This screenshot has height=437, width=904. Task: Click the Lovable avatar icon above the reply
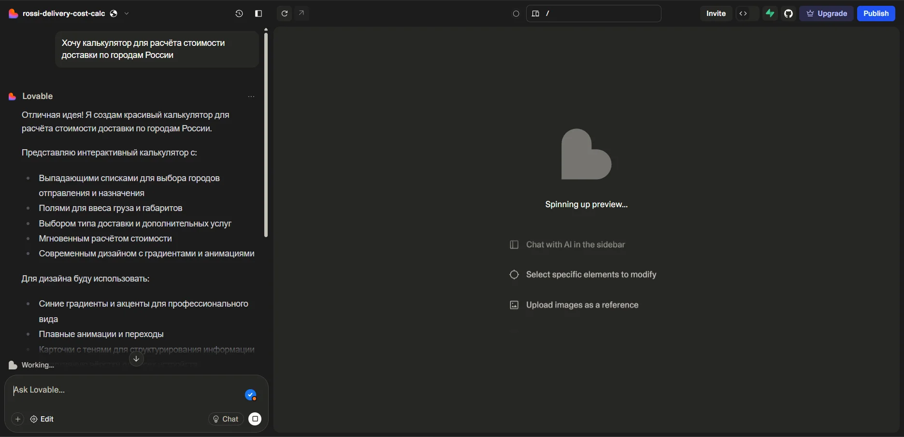13,97
